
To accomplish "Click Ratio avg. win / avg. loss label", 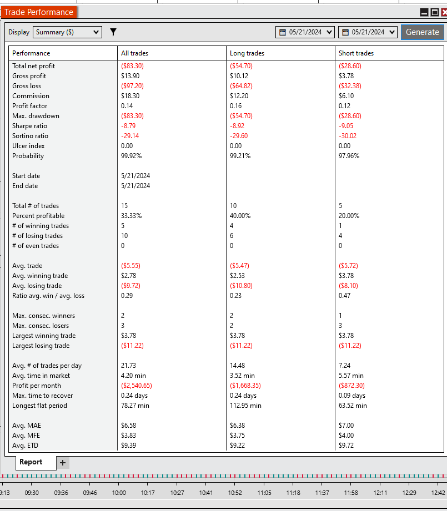I will click(x=48, y=296).
